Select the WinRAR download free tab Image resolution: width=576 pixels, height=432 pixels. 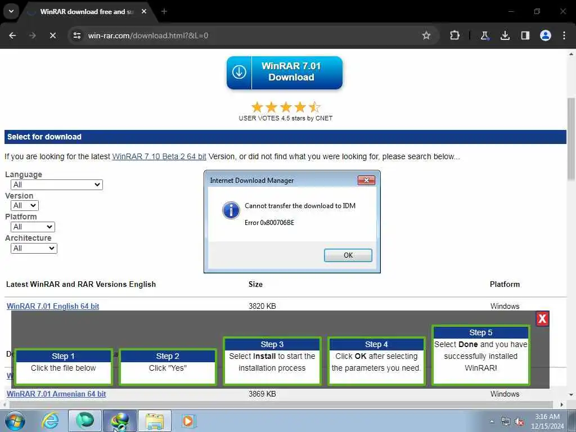coord(86,12)
